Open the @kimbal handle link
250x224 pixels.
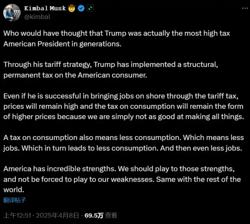click(37, 16)
